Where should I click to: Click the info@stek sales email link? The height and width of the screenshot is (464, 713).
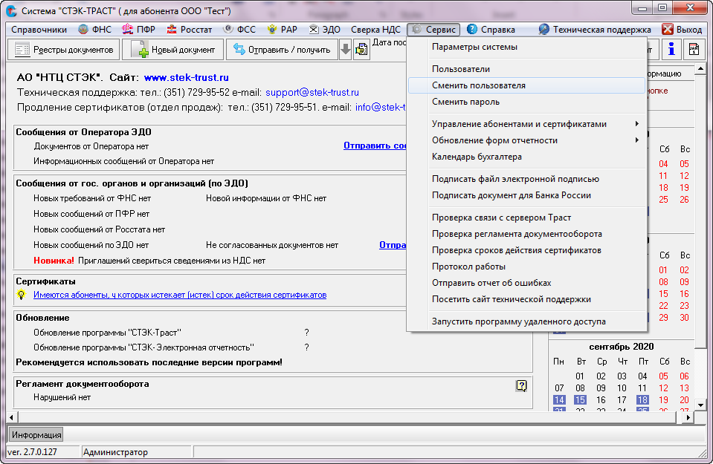point(381,108)
